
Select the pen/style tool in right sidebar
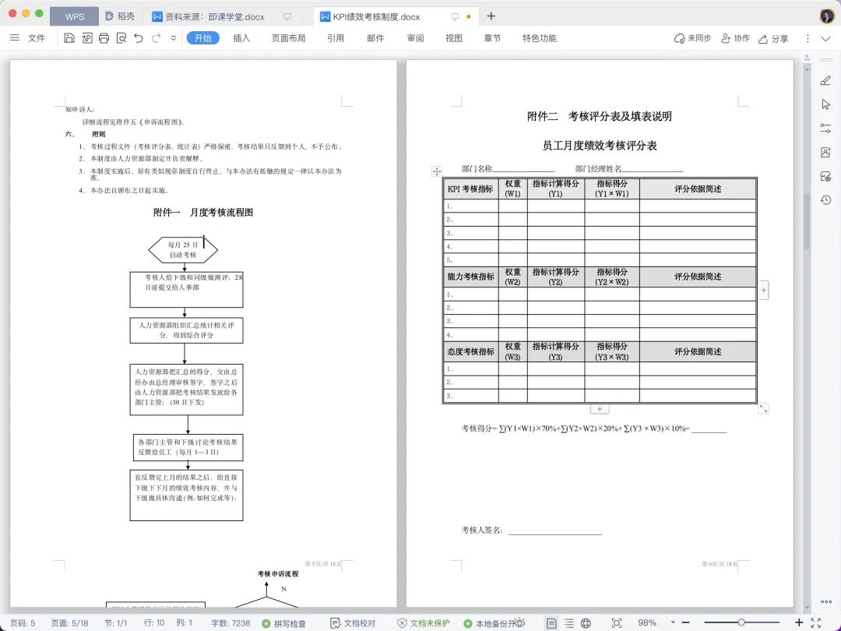825,80
